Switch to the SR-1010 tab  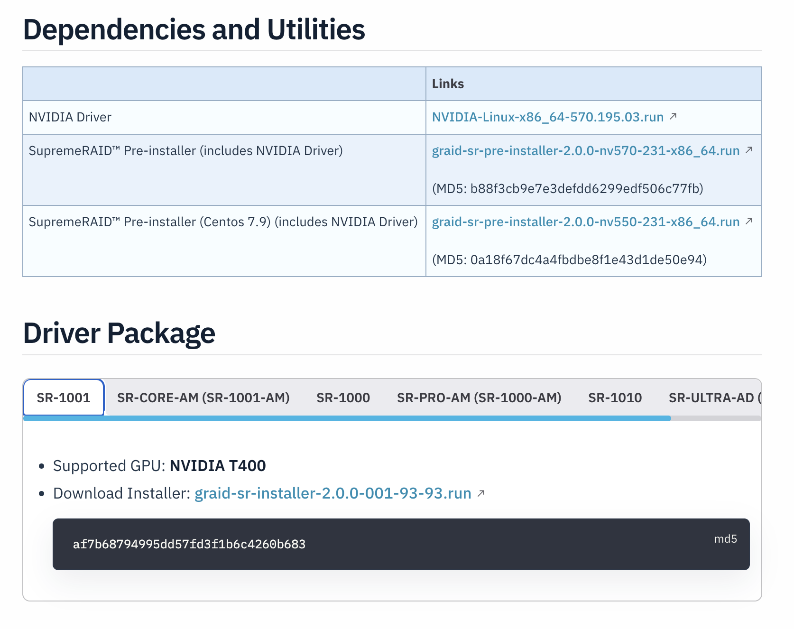[615, 398]
